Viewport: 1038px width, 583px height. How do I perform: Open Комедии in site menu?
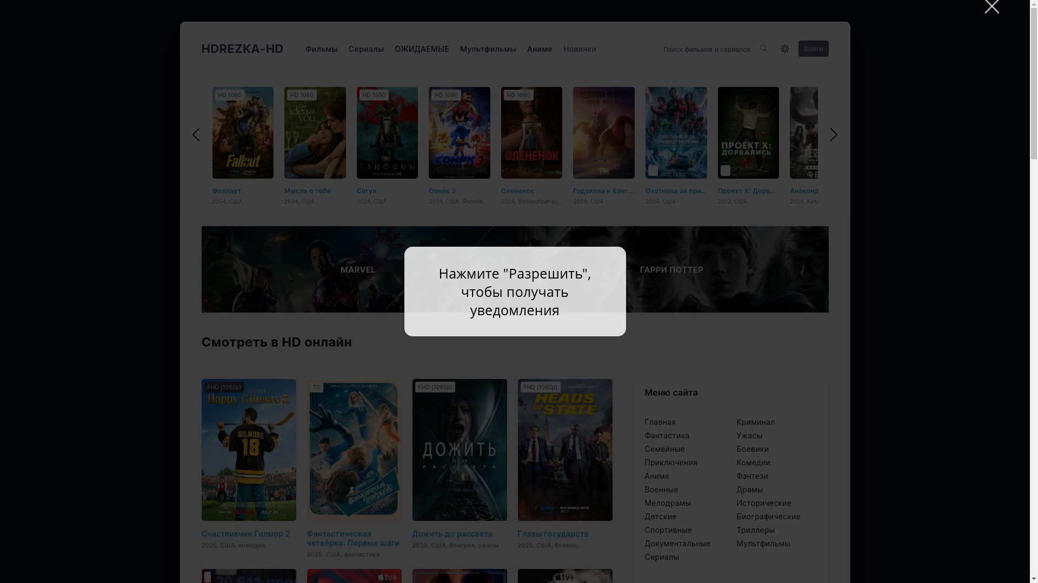click(x=753, y=463)
